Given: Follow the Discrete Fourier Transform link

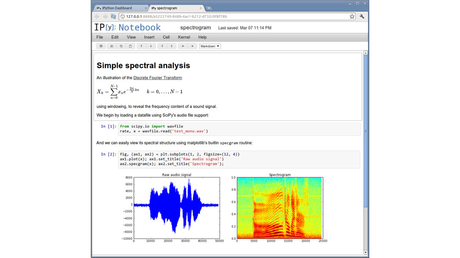Looking at the screenshot, I should (158, 78).
